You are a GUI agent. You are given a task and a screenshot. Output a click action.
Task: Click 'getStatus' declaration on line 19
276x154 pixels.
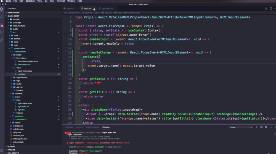point(97,79)
